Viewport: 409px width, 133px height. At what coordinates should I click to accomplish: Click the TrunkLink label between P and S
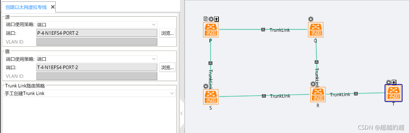click(211, 79)
